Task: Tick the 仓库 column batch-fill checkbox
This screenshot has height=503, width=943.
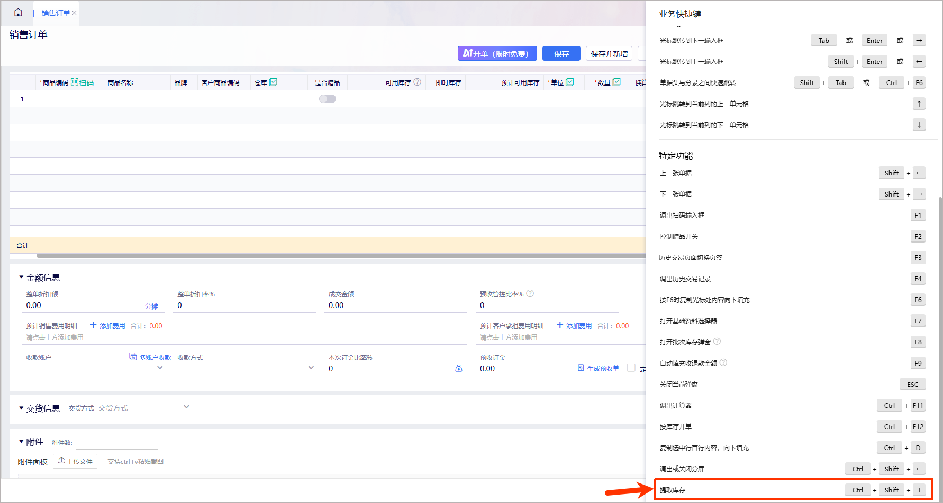Action: pos(273,82)
